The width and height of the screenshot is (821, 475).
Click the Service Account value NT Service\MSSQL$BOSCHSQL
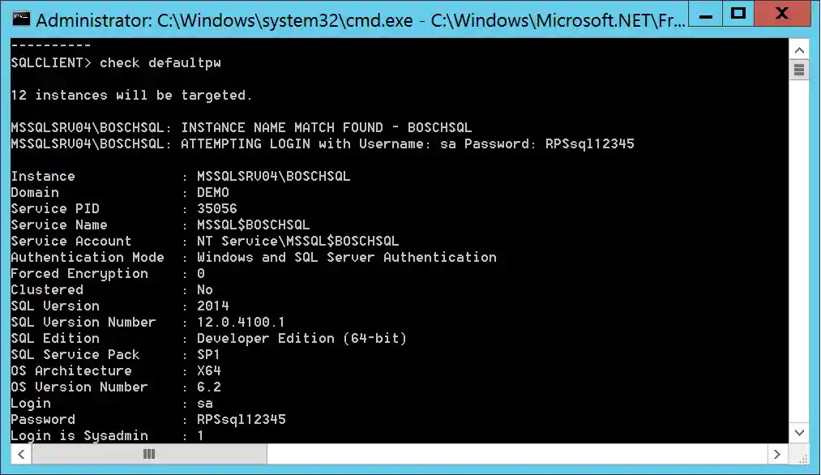point(297,241)
